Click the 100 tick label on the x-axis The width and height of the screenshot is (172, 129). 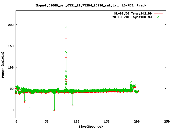pyautogui.click(x=77, y=121)
